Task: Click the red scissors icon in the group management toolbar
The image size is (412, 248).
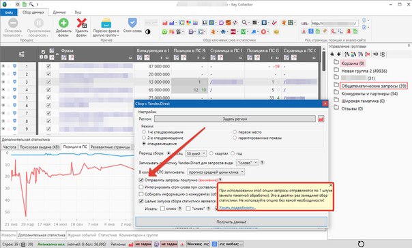Action: coord(368,54)
